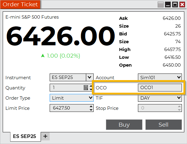Viewport: 187px width, 144px height.
Task: Open the Instrument dropdown arrow
Action: click(89, 77)
